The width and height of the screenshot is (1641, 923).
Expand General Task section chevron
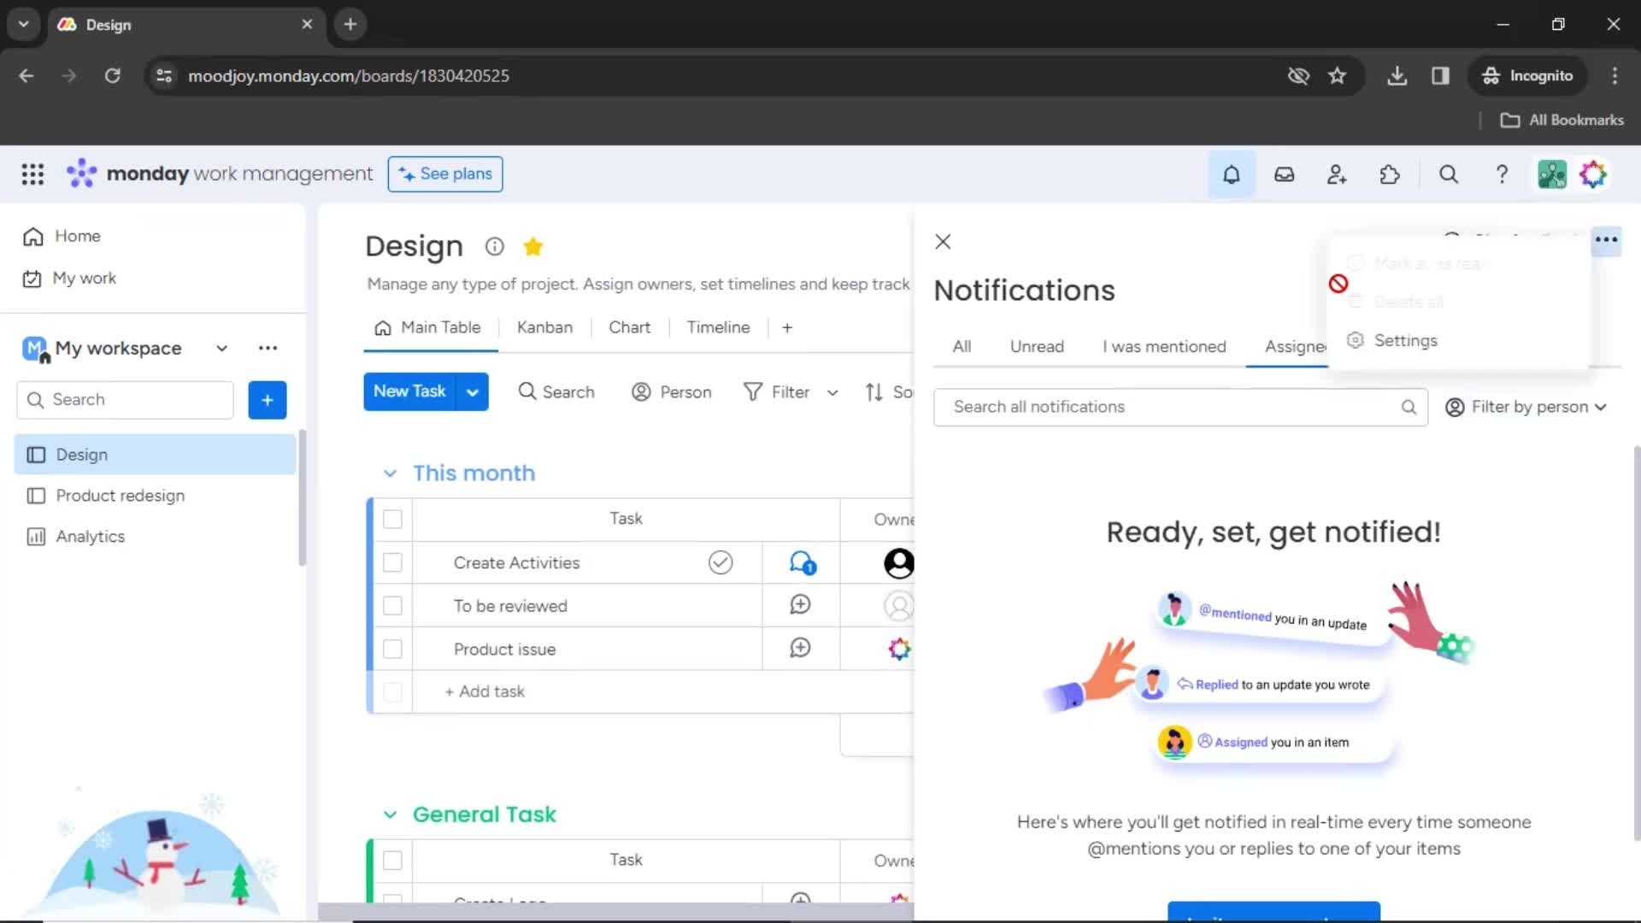tap(390, 814)
